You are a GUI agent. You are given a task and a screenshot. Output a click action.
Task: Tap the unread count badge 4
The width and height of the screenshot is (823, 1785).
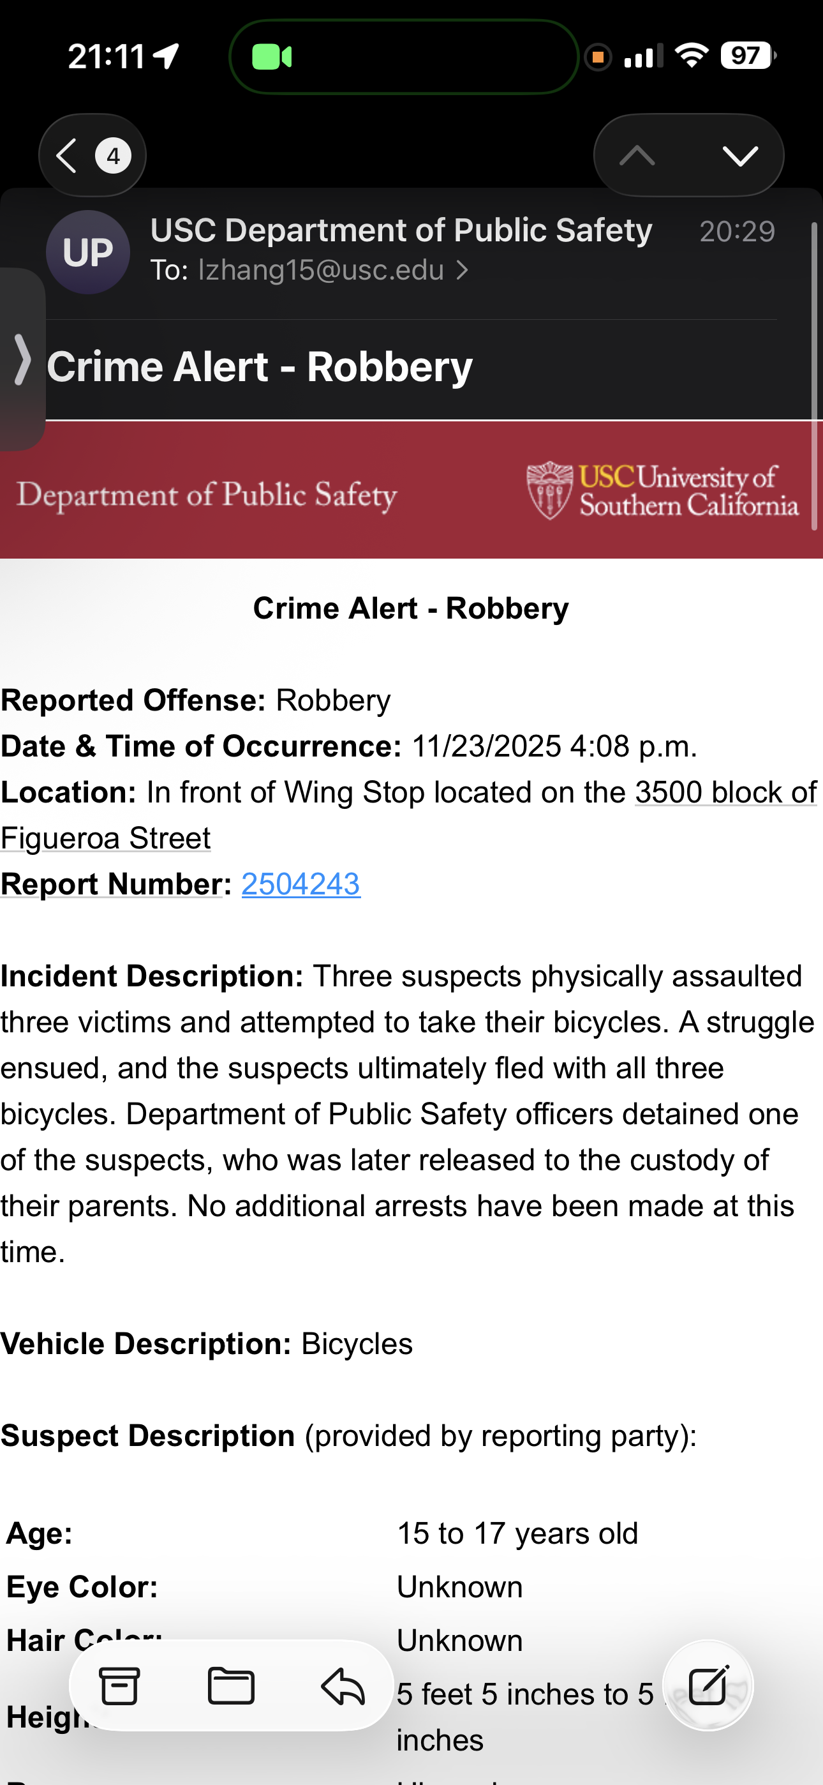[x=113, y=156]
